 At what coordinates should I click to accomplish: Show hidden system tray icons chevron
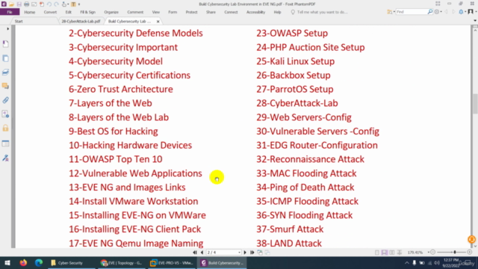coord(406,262)
